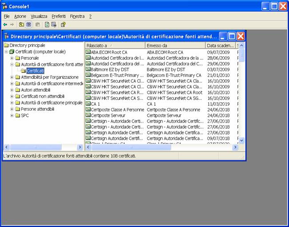Click the certificate icon of CA 1 row
Screen dimensions: 289x227
coord(88,104)
